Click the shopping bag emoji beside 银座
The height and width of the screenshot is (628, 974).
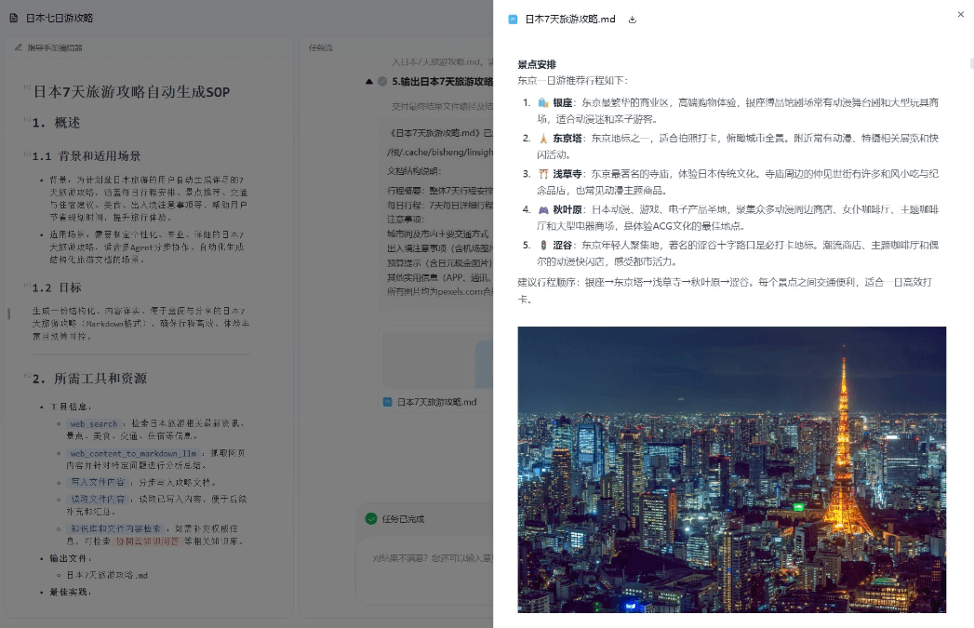click(542, 102)
